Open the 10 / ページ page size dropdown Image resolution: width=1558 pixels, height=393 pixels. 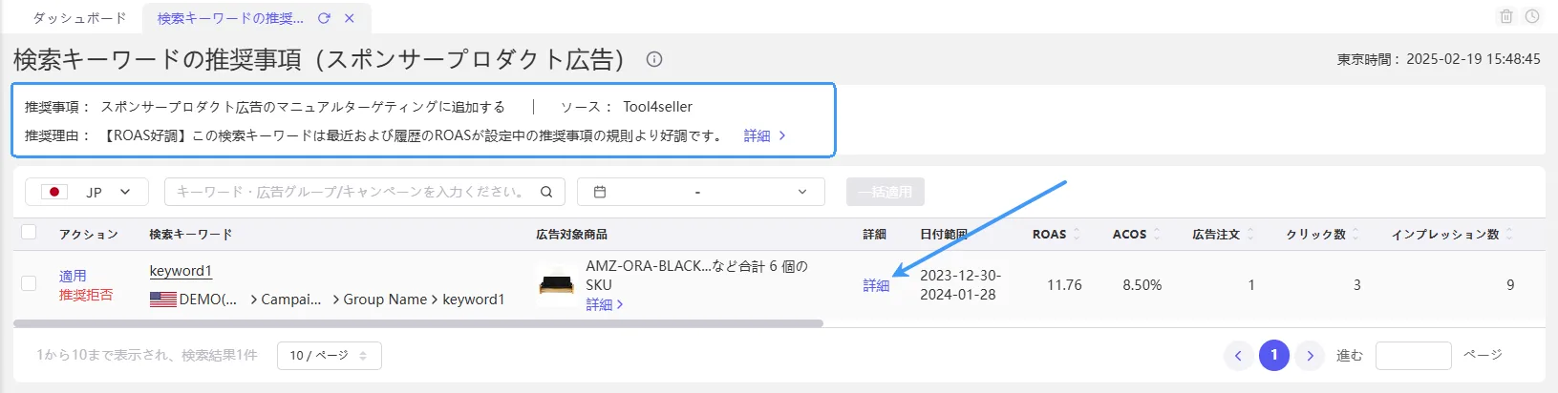[x=330, y=355]
